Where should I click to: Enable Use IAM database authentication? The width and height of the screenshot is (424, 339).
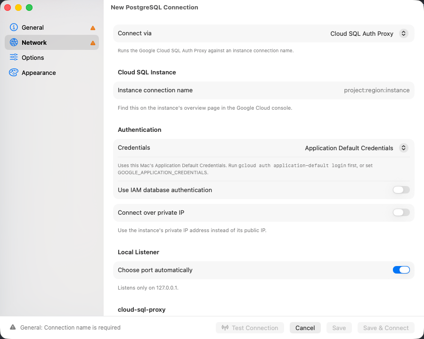401,190
